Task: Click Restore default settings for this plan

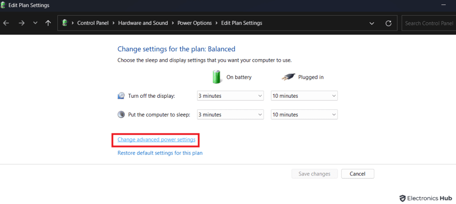Action: click(160, 153)
